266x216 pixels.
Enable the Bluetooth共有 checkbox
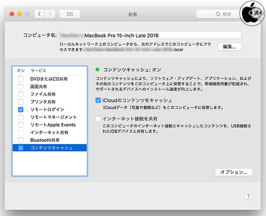[x=21, y=140]
